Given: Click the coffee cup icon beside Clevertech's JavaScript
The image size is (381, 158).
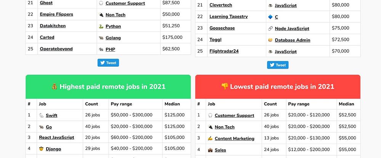Looking at the screenshot, I should pos(270,5).
